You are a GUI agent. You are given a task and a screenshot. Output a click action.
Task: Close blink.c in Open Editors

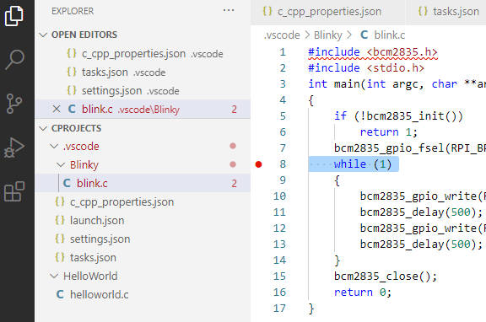[x=57, y=109]
